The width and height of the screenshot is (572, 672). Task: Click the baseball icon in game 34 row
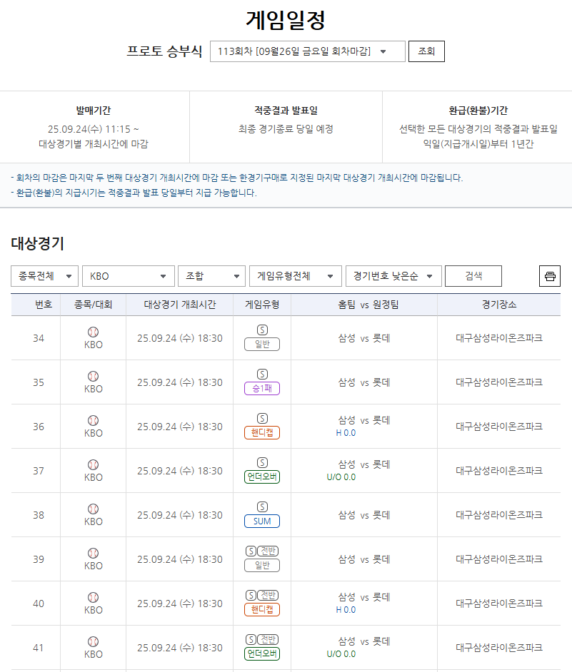click(x=93, y=334)
